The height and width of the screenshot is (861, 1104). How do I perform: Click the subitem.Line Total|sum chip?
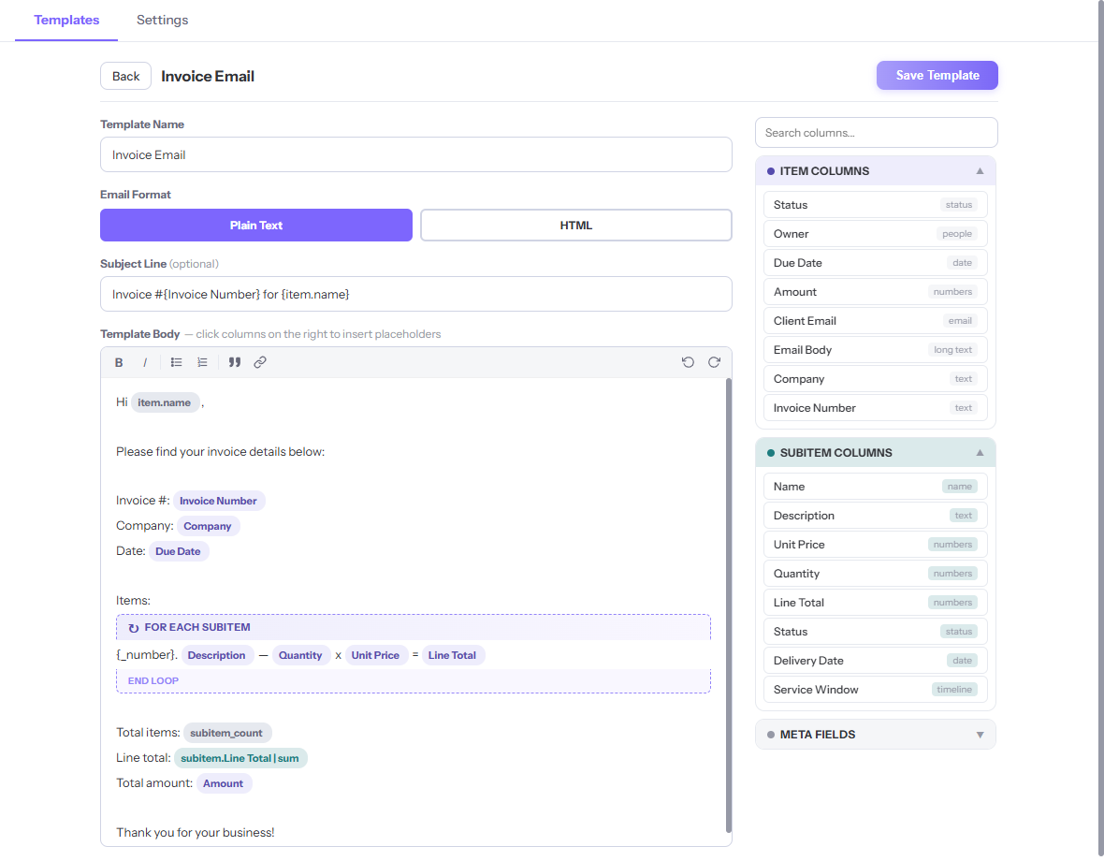pos(240,758)
